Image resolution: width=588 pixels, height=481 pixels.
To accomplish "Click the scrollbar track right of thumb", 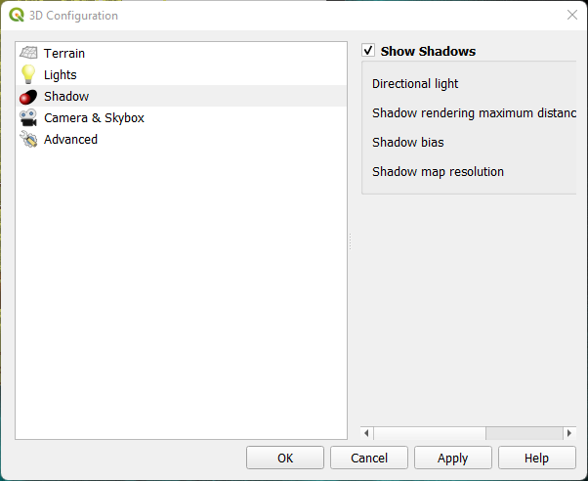I will coord(524,433).
